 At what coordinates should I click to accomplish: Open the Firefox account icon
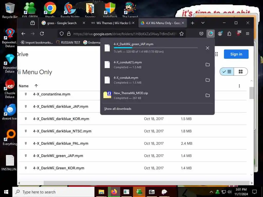220,34
